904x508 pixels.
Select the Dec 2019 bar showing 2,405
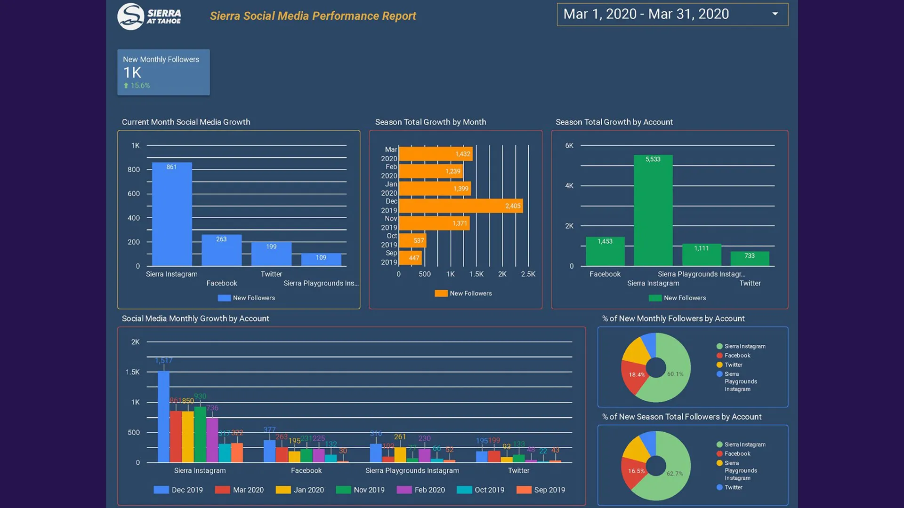[x=461, y=206]
